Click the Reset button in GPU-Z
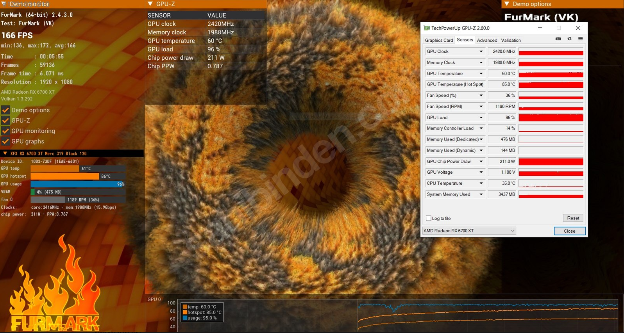Viewport: 624px width, 333px height. click(x=573, y=218)
